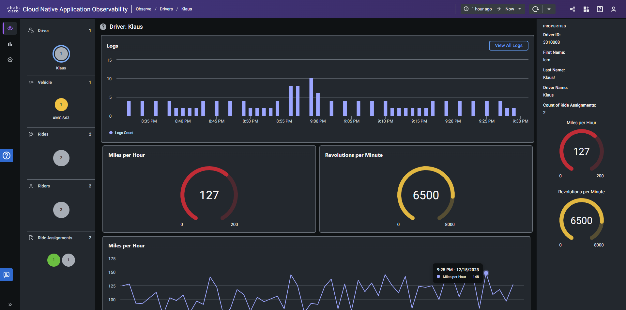Open the time range dropdown
Viewport: 626px width, 310px height.
coord(493,9)
